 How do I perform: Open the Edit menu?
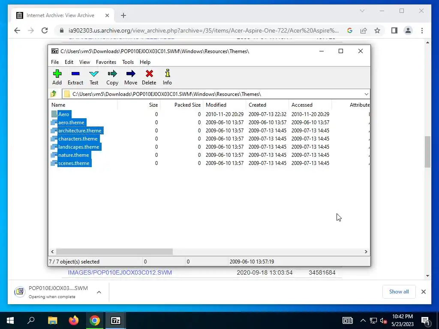69,62
